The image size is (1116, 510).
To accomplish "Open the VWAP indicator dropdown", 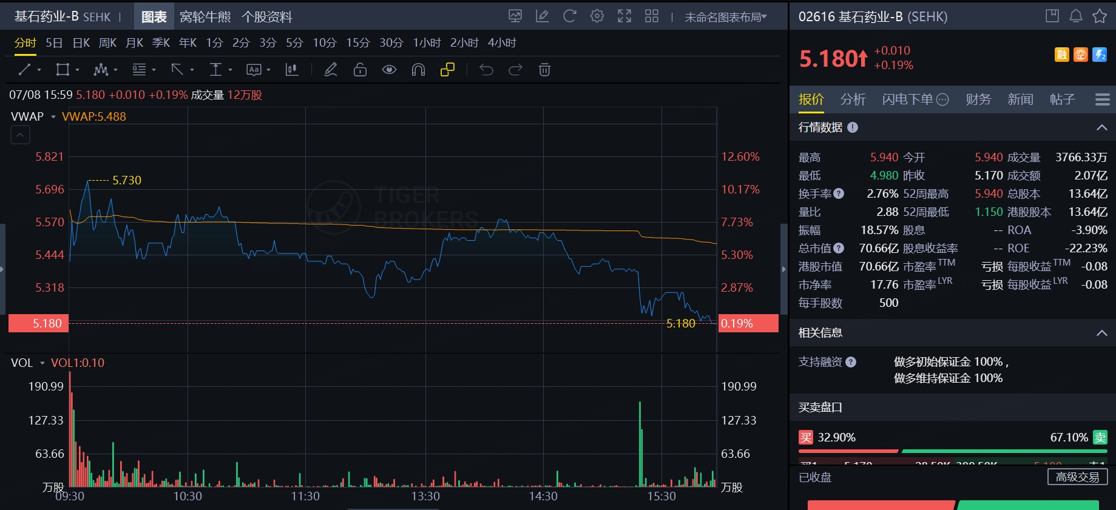I will pyautogui.click(x=53, y=116).
